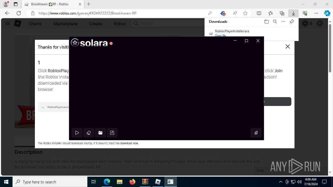
Task: Click the Solara logo
Action: tap(89, 43)
